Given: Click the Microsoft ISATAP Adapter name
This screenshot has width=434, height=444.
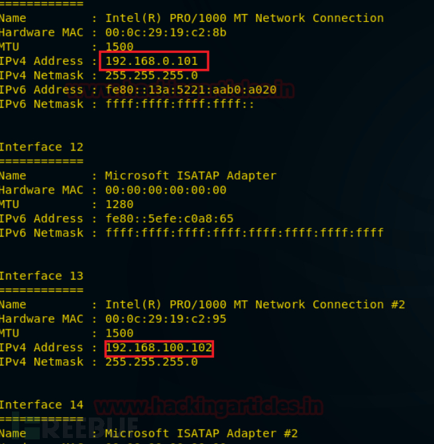Looking at the screenshot, I should [x=191, y=176].
